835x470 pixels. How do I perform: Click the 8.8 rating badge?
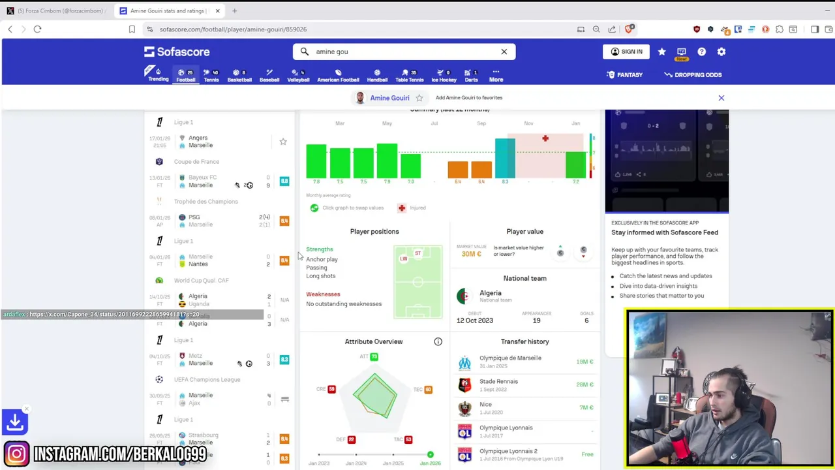click(x=284, y=181)
